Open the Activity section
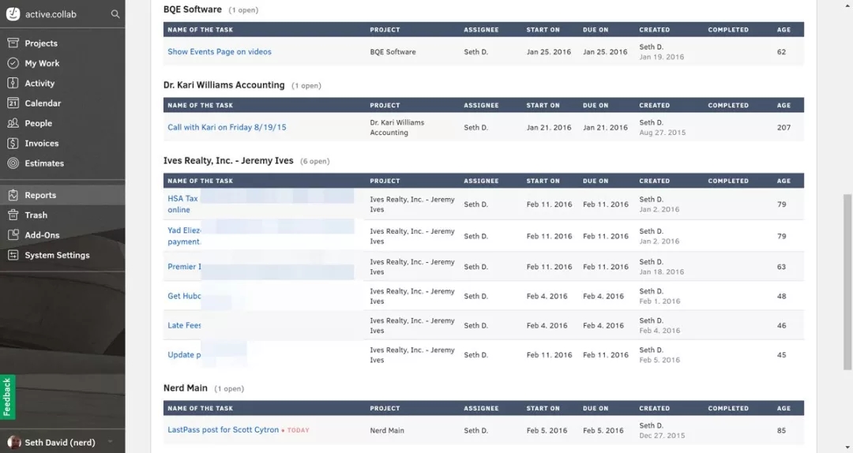 tap(39, 83)
